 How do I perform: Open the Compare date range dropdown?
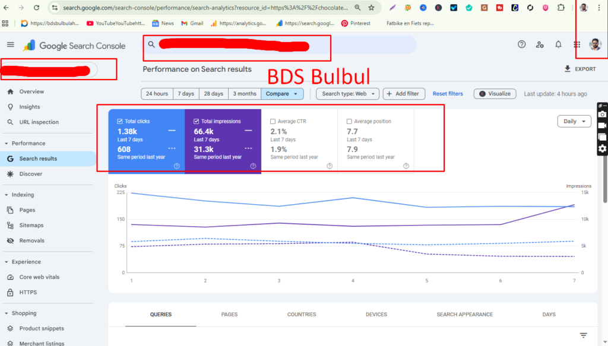pos(282,93)
